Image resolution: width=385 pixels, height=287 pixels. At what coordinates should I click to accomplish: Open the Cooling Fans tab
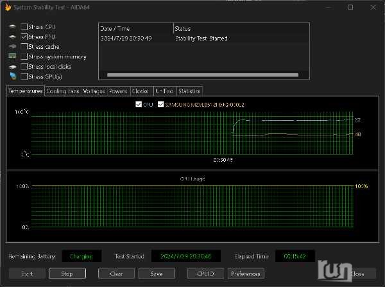(63, 91)
